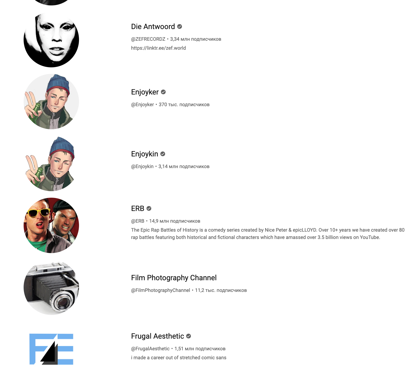Image resolution: width=411 pixels, height=378 pixels.
Task: Open Film Photography Channel title link
Action: 174,278
